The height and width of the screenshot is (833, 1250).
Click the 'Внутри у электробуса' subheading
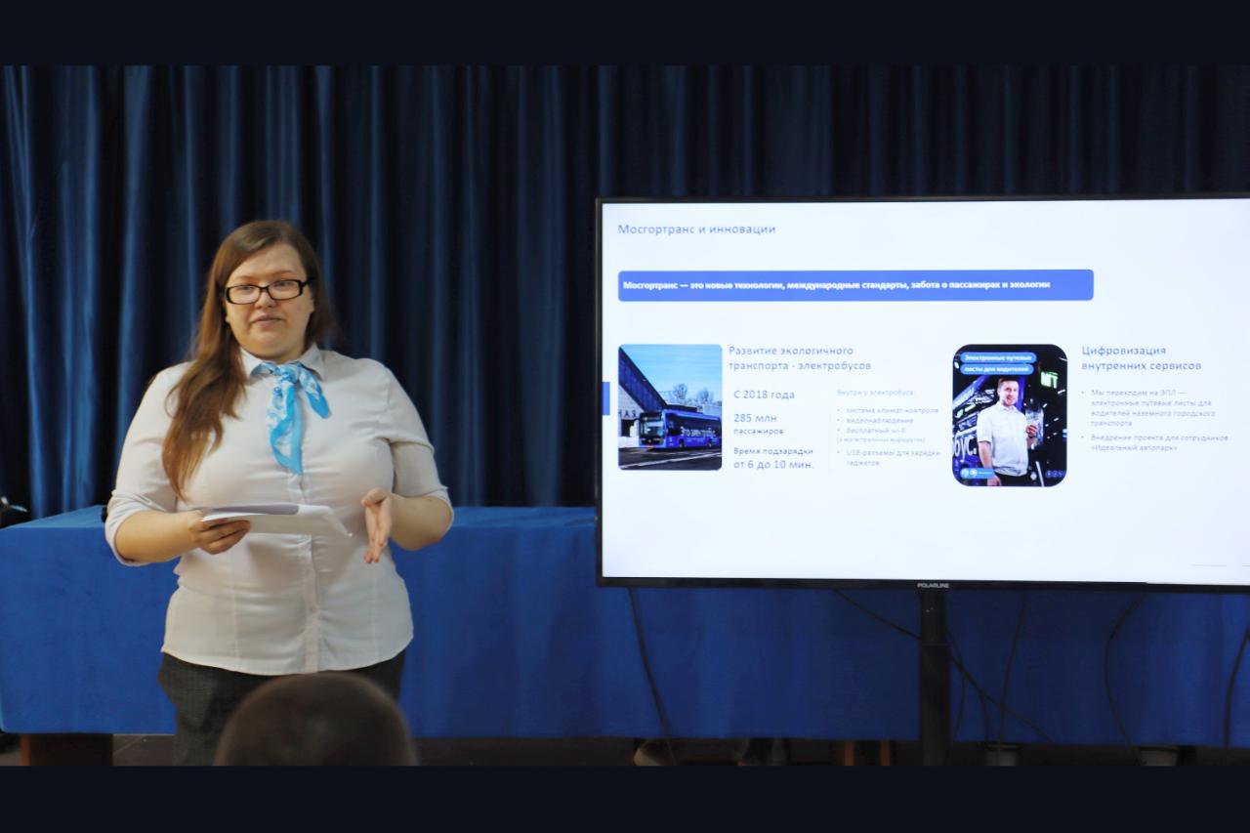[x=875, y=392]
